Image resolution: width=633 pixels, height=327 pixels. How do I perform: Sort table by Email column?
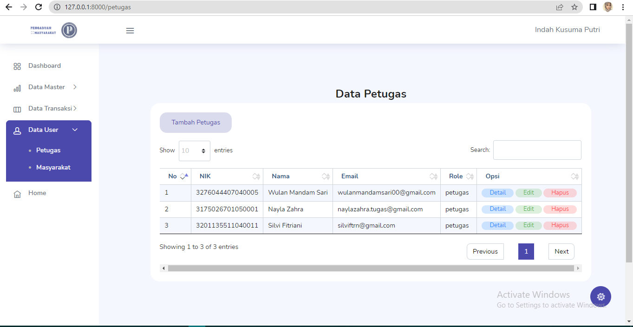386,177
